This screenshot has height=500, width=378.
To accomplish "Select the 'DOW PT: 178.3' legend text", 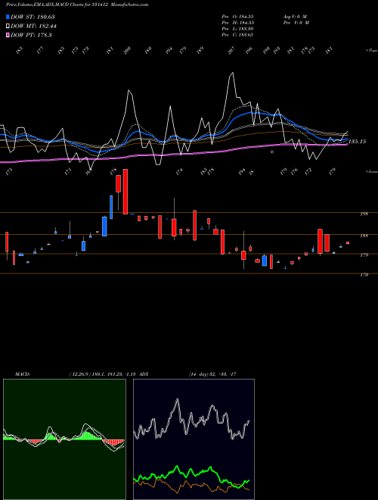I will point(31,36).
